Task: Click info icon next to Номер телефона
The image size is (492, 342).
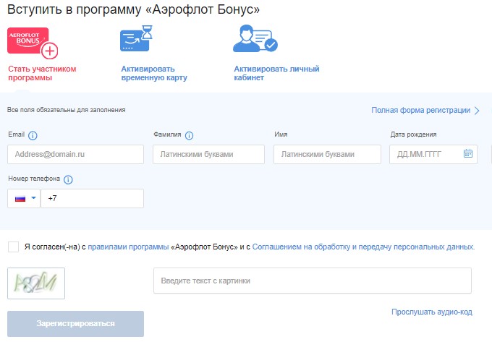Action: pos(69,179)
